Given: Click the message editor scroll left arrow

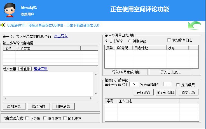Looking at the screenshot, I should (x=5, y=98).
